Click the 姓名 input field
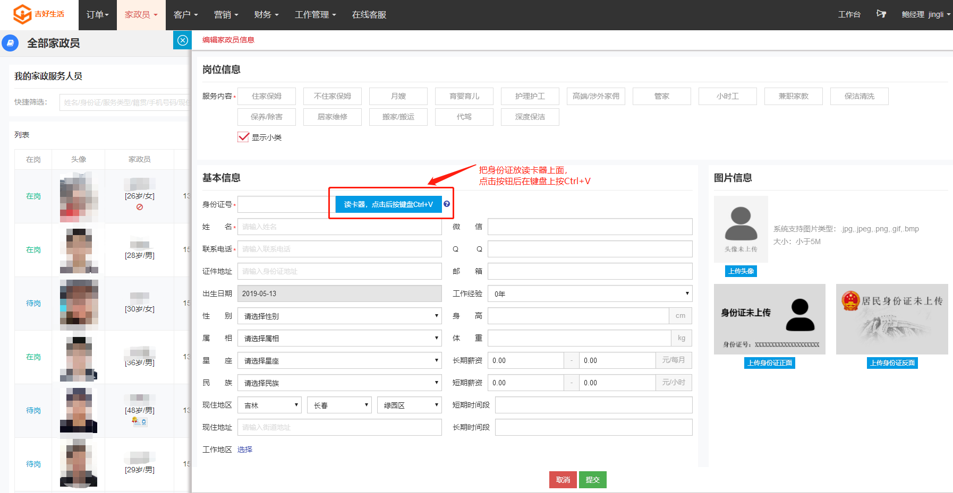The height and width of the screenshot is (493, 953). pyautogui.click(x=339, y=227)
